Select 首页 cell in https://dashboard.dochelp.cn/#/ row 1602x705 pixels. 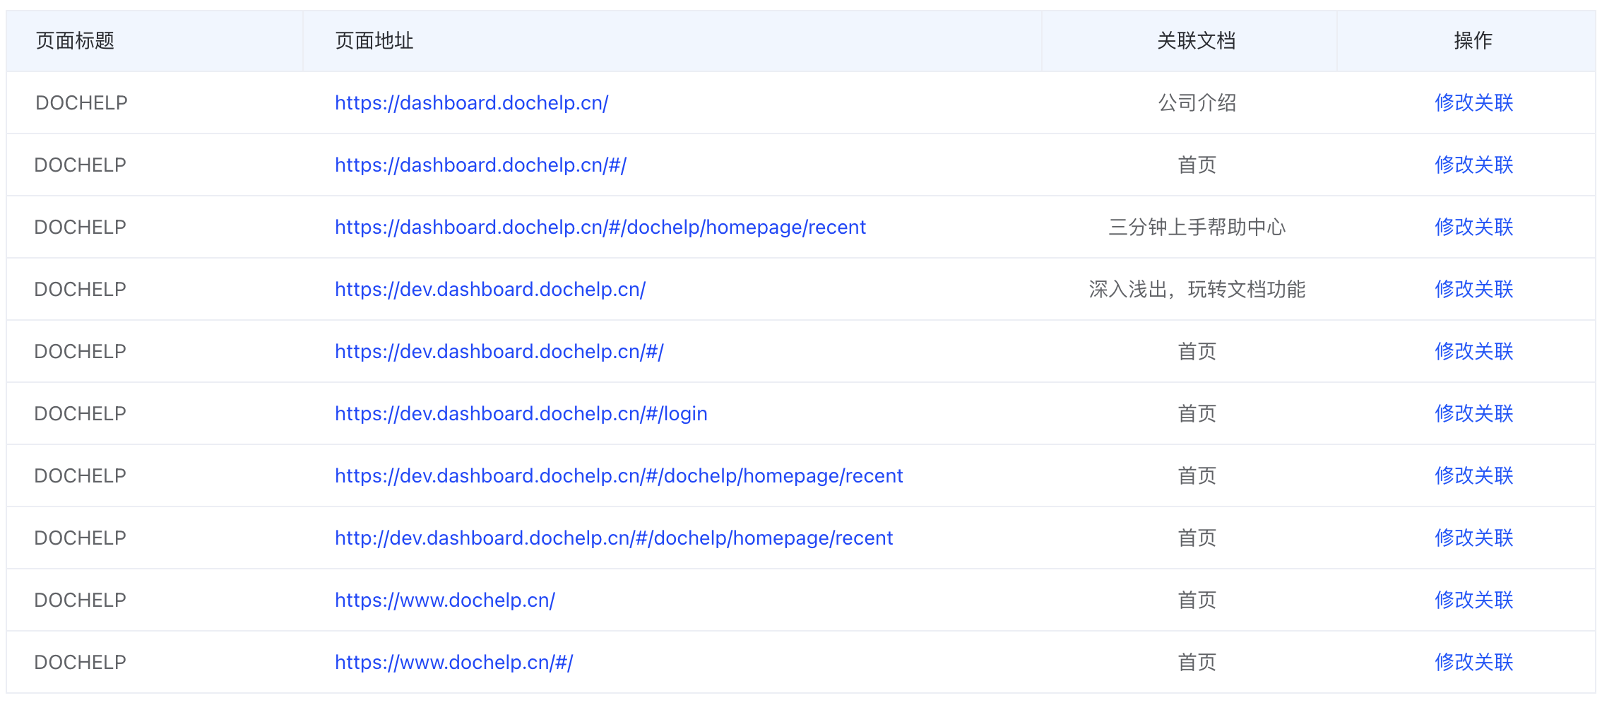[1197, 165]
